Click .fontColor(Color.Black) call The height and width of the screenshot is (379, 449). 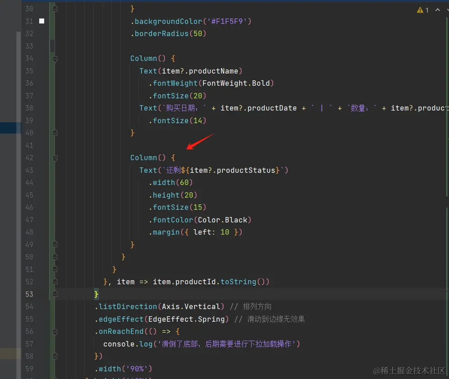pos(200,220)
